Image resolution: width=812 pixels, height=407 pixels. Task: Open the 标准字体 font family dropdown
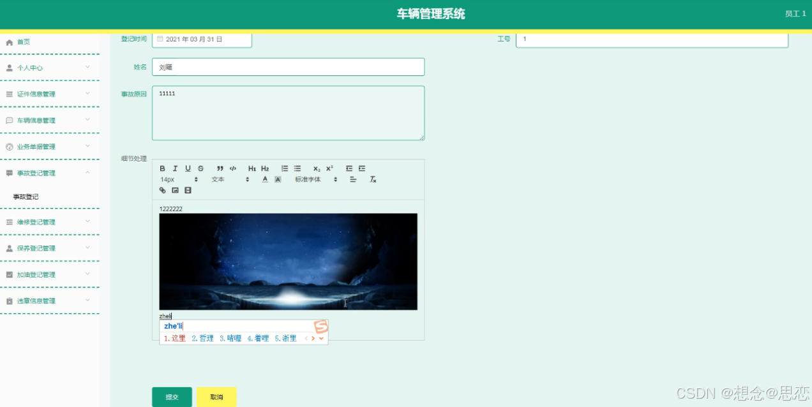316,179
